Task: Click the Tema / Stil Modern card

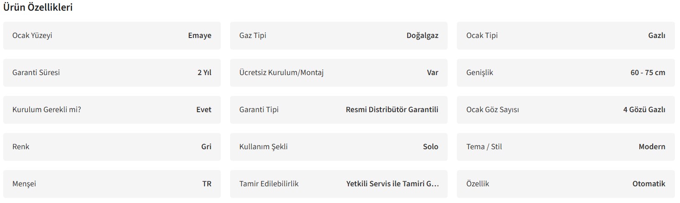Action: pyautogui.click(x=565, y=147)
